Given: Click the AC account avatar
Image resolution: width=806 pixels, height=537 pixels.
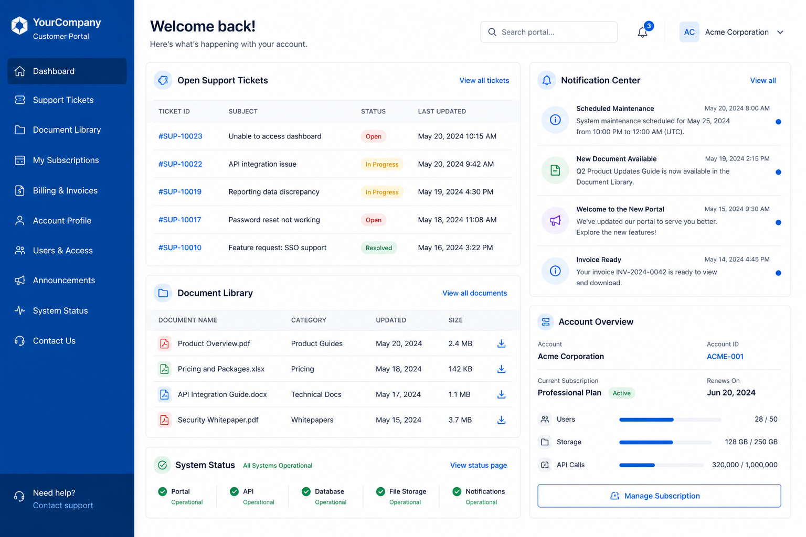Looking at the screenshot, I should click(x=689, y=32).
